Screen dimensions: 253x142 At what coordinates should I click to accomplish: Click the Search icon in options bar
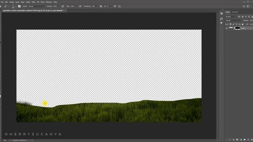[x=244, y=6]
